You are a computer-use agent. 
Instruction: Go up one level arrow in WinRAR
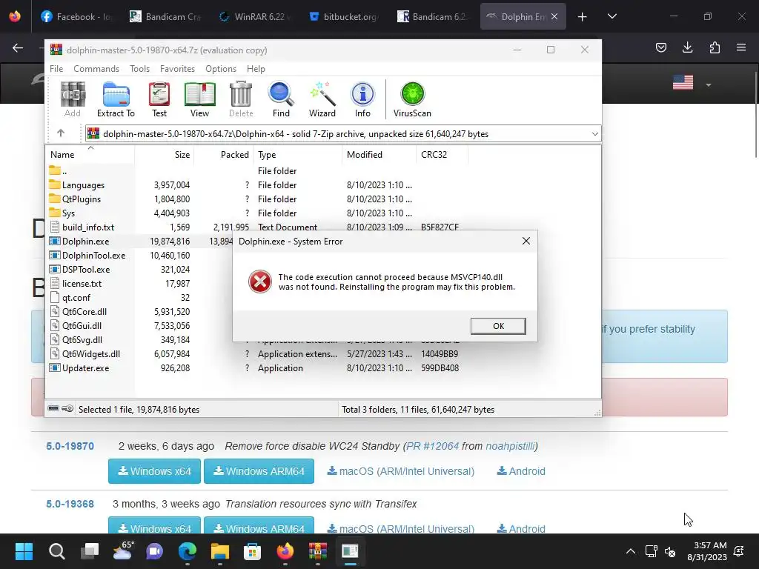pyautogui.click(x=61, y=133)
